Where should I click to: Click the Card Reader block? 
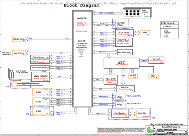coord(120,114)
